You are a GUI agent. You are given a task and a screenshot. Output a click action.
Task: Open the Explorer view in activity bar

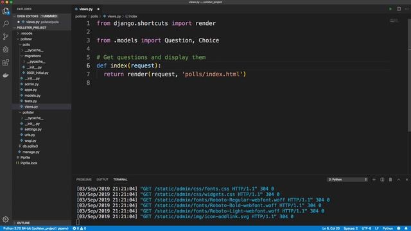[x=6, y=11]
